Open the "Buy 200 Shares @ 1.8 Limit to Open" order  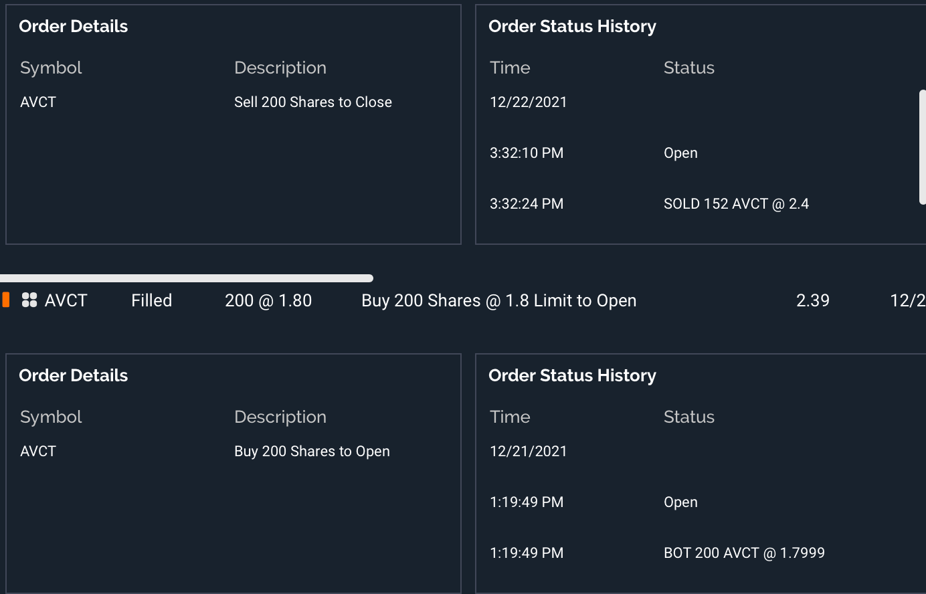tap(498, 301)
